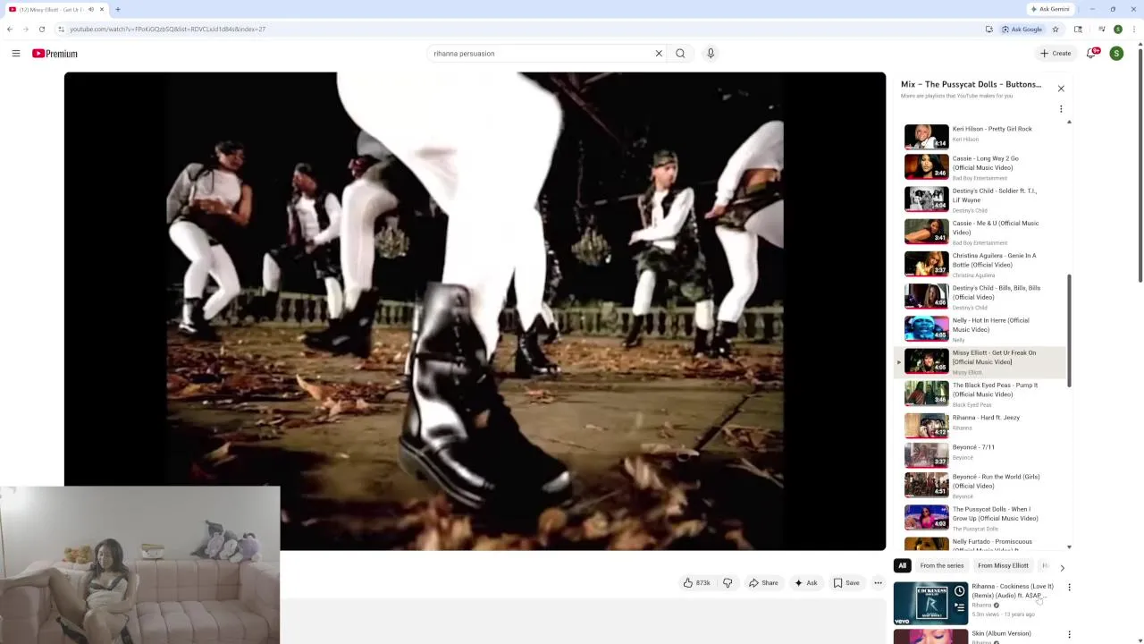Open Chrome three-dot menu

click(1134, 29)
